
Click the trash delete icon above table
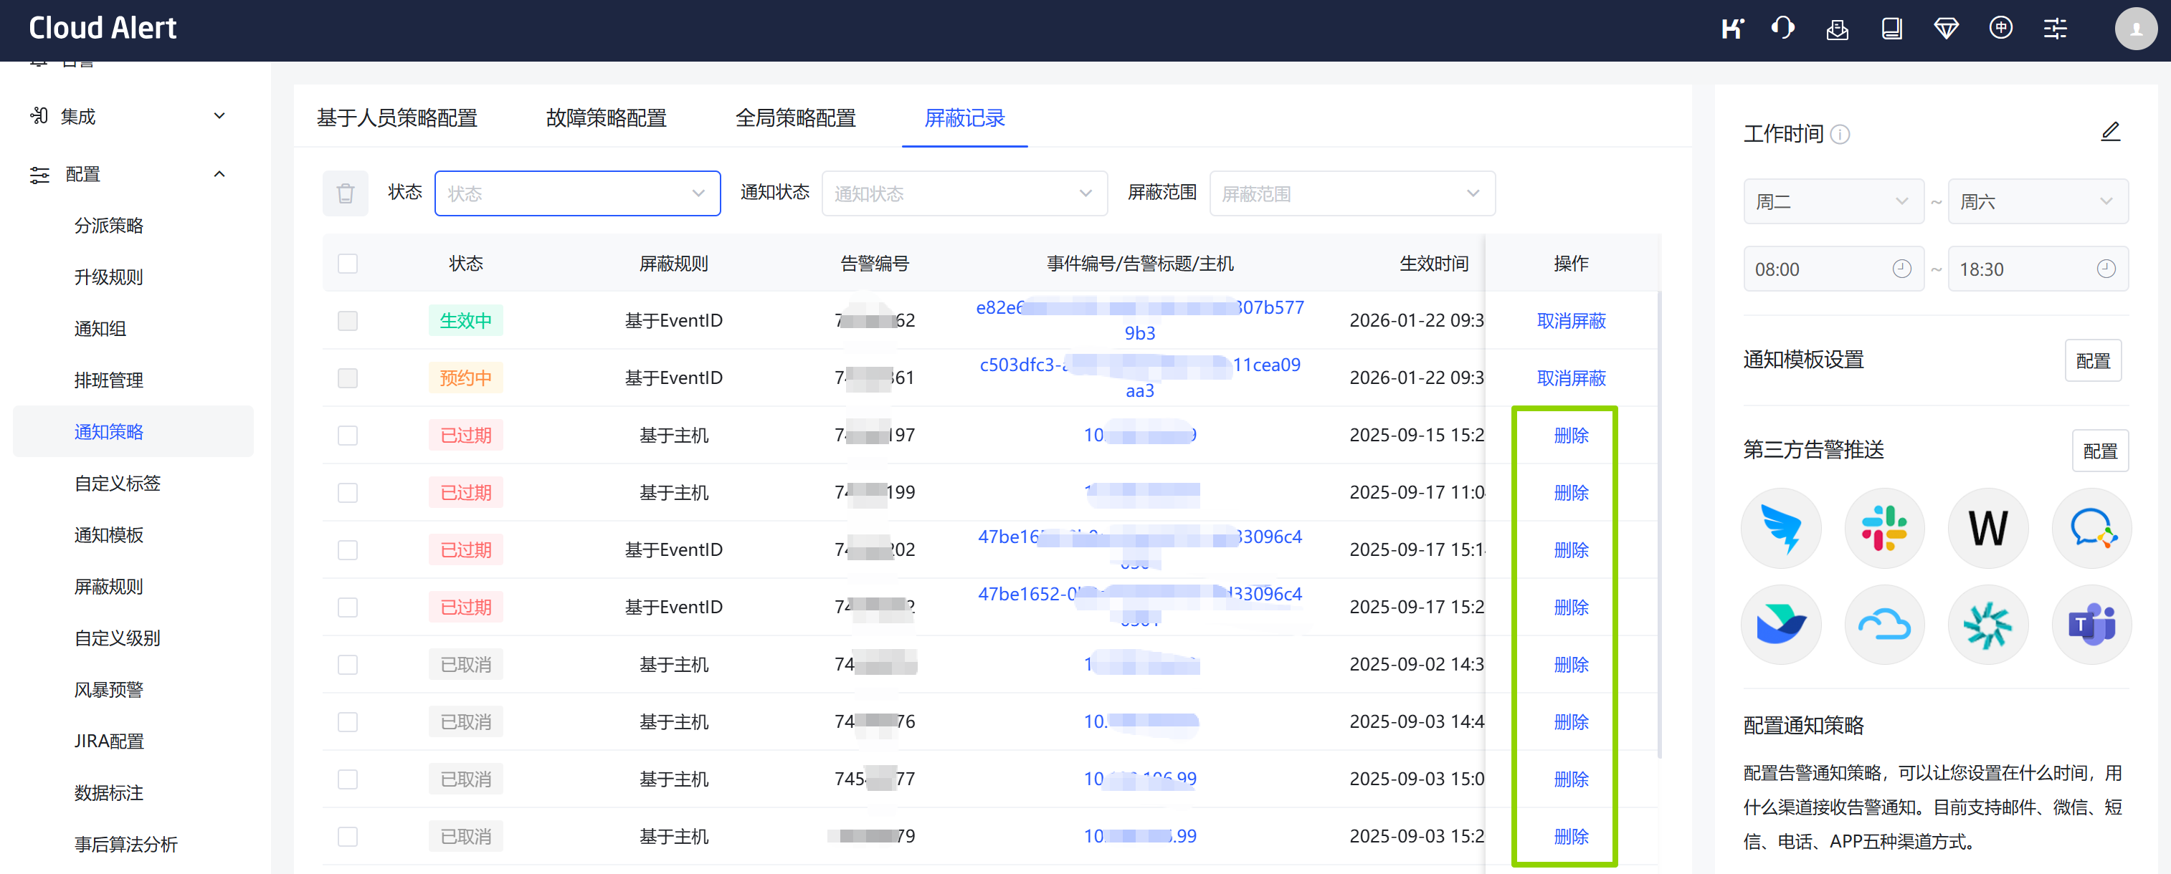tap(345, 193)
